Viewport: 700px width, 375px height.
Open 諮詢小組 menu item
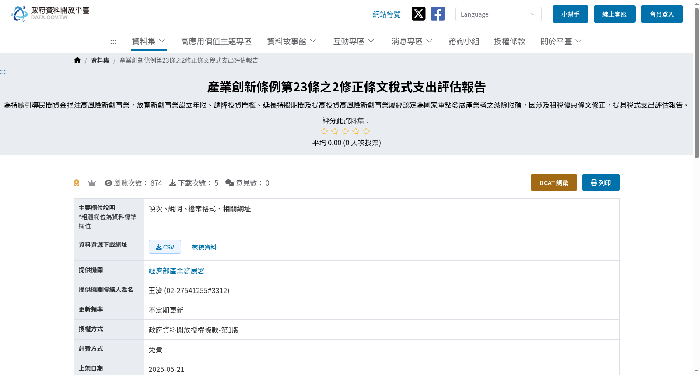[x=464, y=41]
